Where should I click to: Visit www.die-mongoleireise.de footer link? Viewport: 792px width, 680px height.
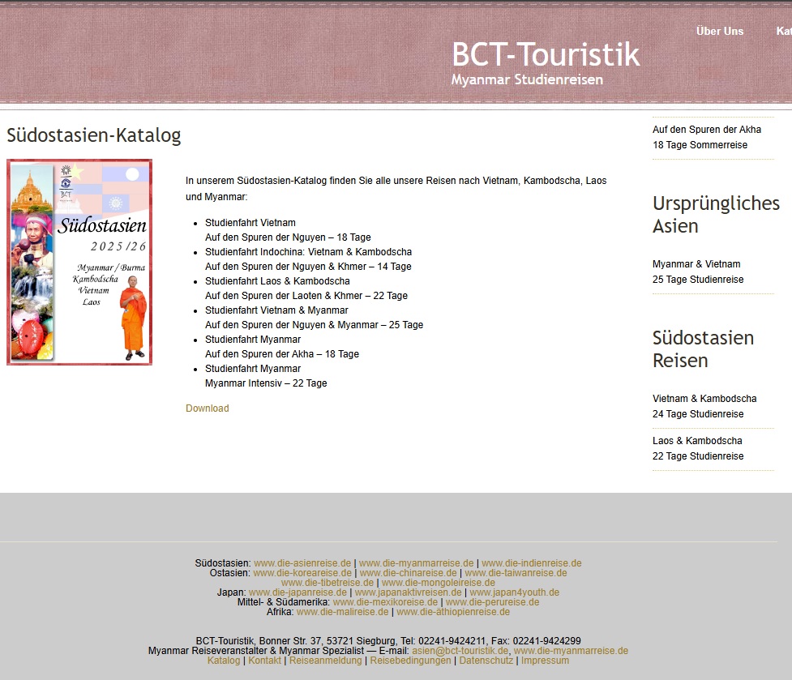coord(439,583)
